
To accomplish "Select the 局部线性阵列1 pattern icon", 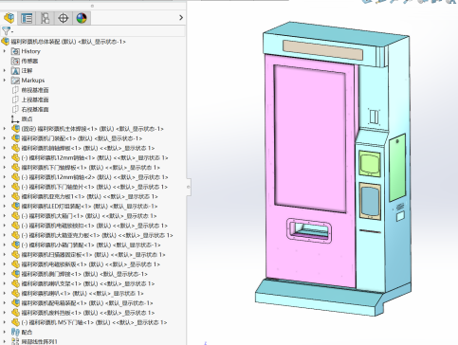I will pos(15,341).
